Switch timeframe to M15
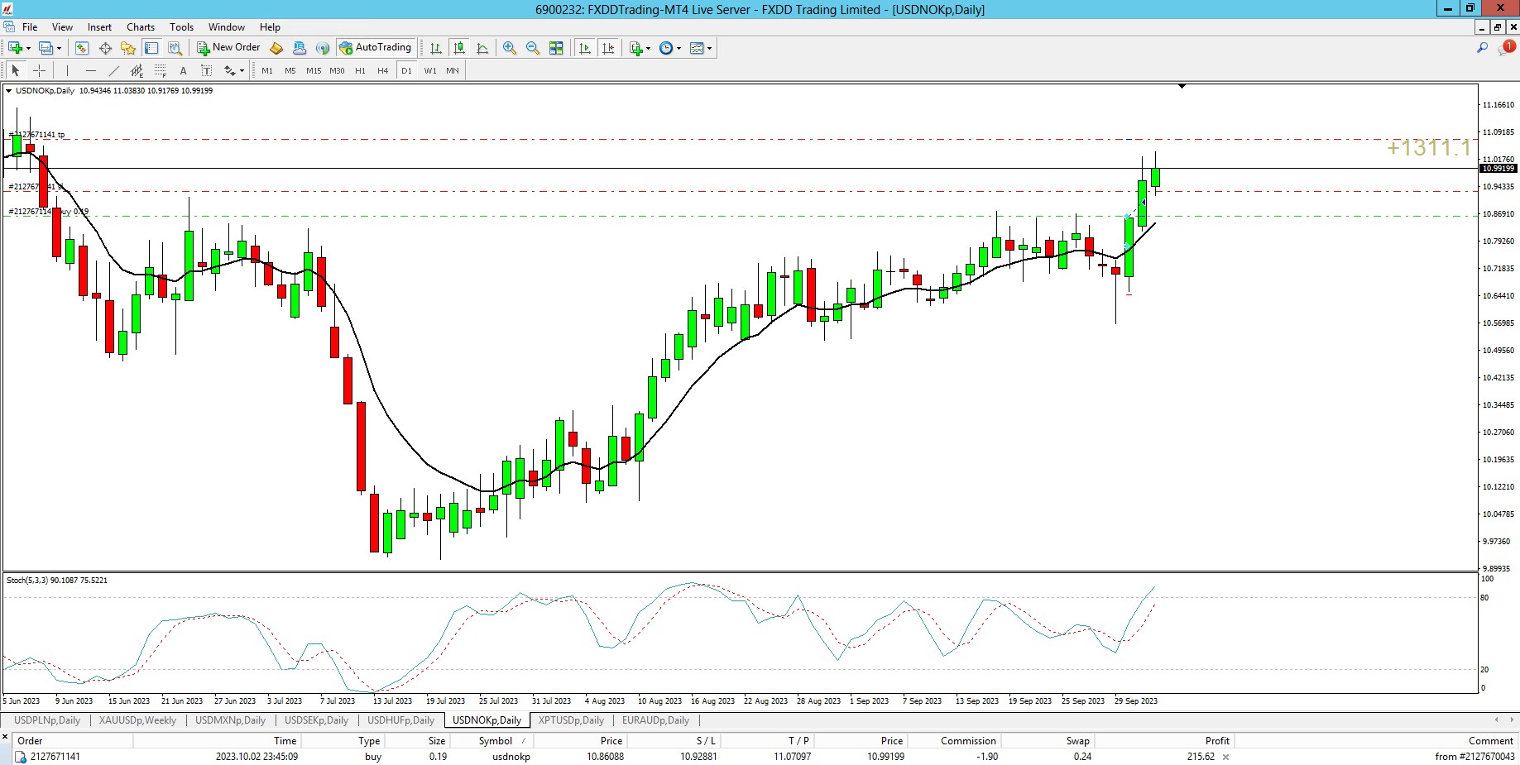This screenshot has height=765, width=1520. pyautogui.click(x=314, y=70)
